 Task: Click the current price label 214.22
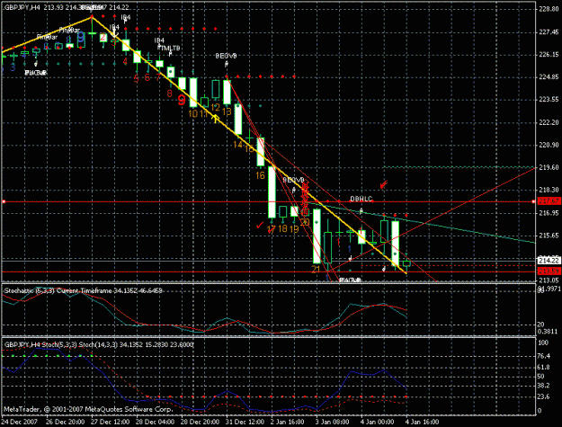pos(549,261)
